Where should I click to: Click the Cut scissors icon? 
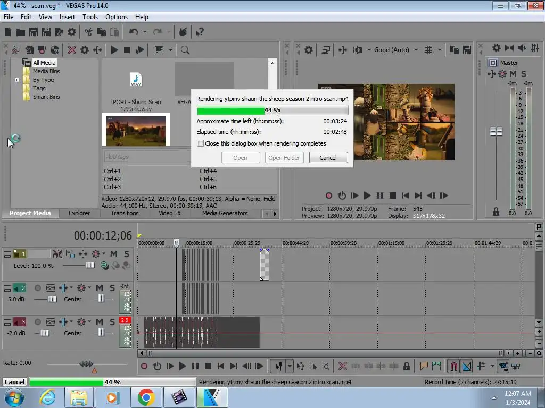(89, 32)
